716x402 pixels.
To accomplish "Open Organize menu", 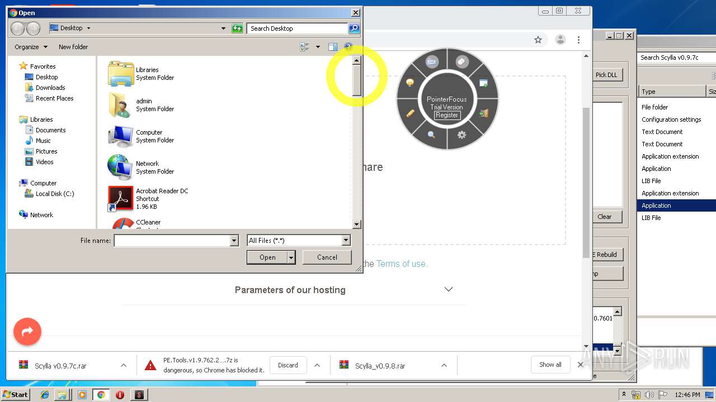I will pyautogui.click(x=31, y=47).
